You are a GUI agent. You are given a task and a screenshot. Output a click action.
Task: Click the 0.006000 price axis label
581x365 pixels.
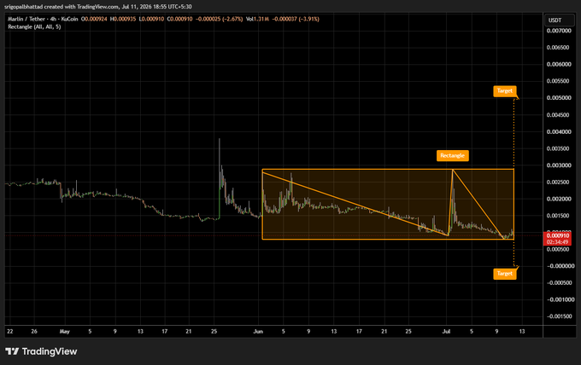(x=559, y=64)
